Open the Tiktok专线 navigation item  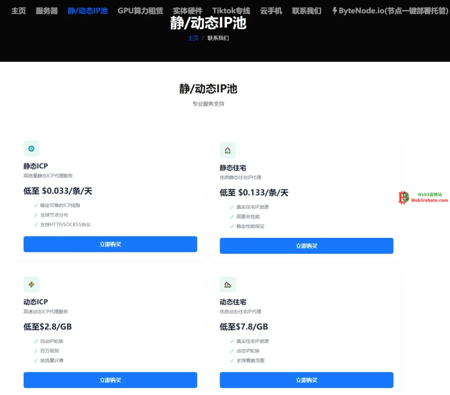(231, 11)
